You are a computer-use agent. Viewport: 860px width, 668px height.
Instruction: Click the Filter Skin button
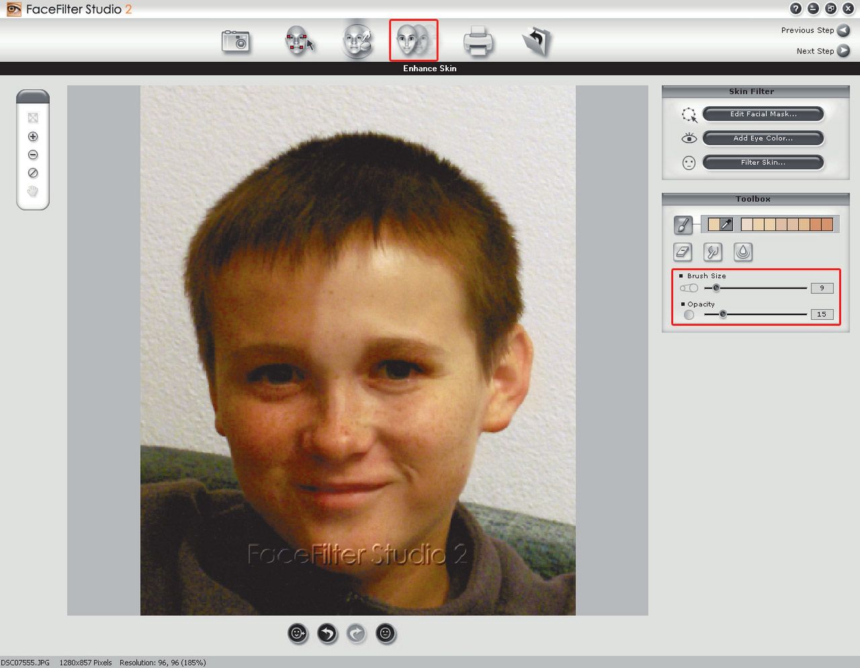click(x=763, y=163)
